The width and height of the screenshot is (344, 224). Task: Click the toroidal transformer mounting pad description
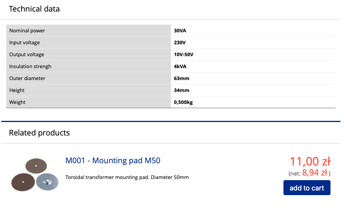(x=127, y=177)
